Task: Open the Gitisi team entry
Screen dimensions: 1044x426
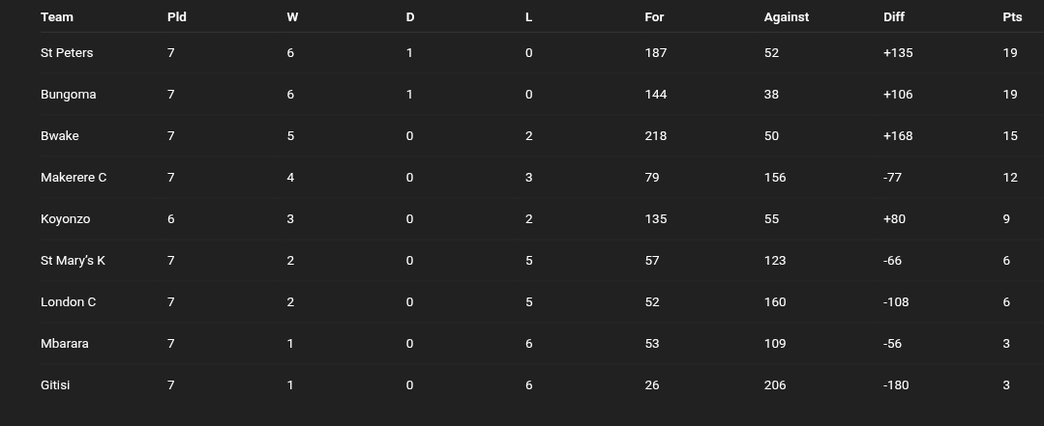Action: [x=55, y=385]
